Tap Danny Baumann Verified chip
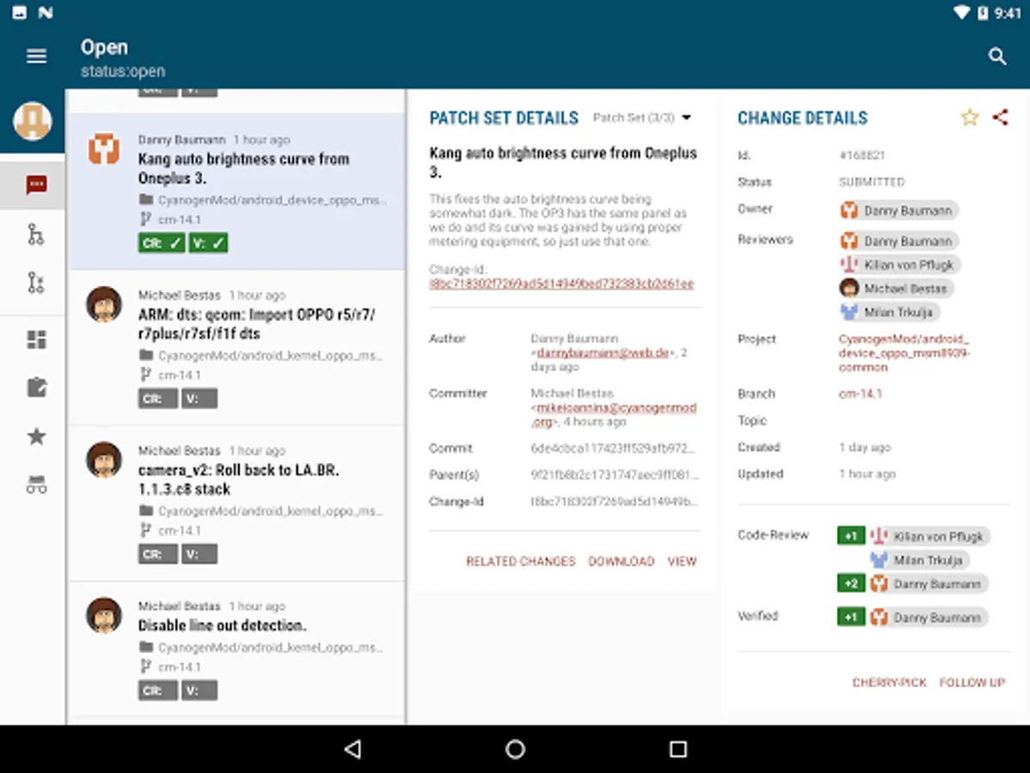The image size is (1030, 773). pyautogui.click(x=930, y=618)
